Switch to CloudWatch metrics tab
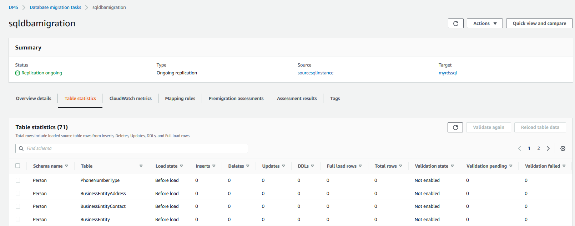The image size is (575, 226). 130,99
